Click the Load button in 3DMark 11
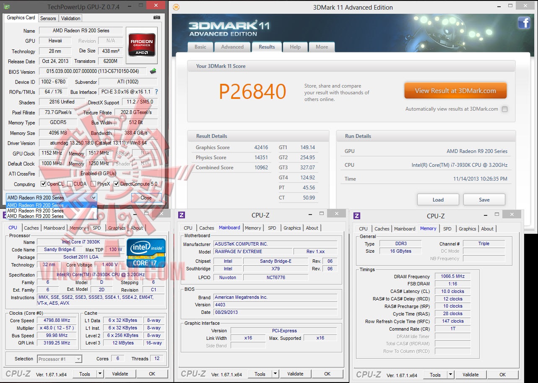Screen dimensions: 538x383 [x=438, y=199]
